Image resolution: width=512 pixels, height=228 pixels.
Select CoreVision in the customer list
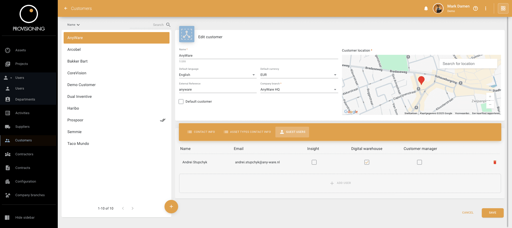pos(117,73)
